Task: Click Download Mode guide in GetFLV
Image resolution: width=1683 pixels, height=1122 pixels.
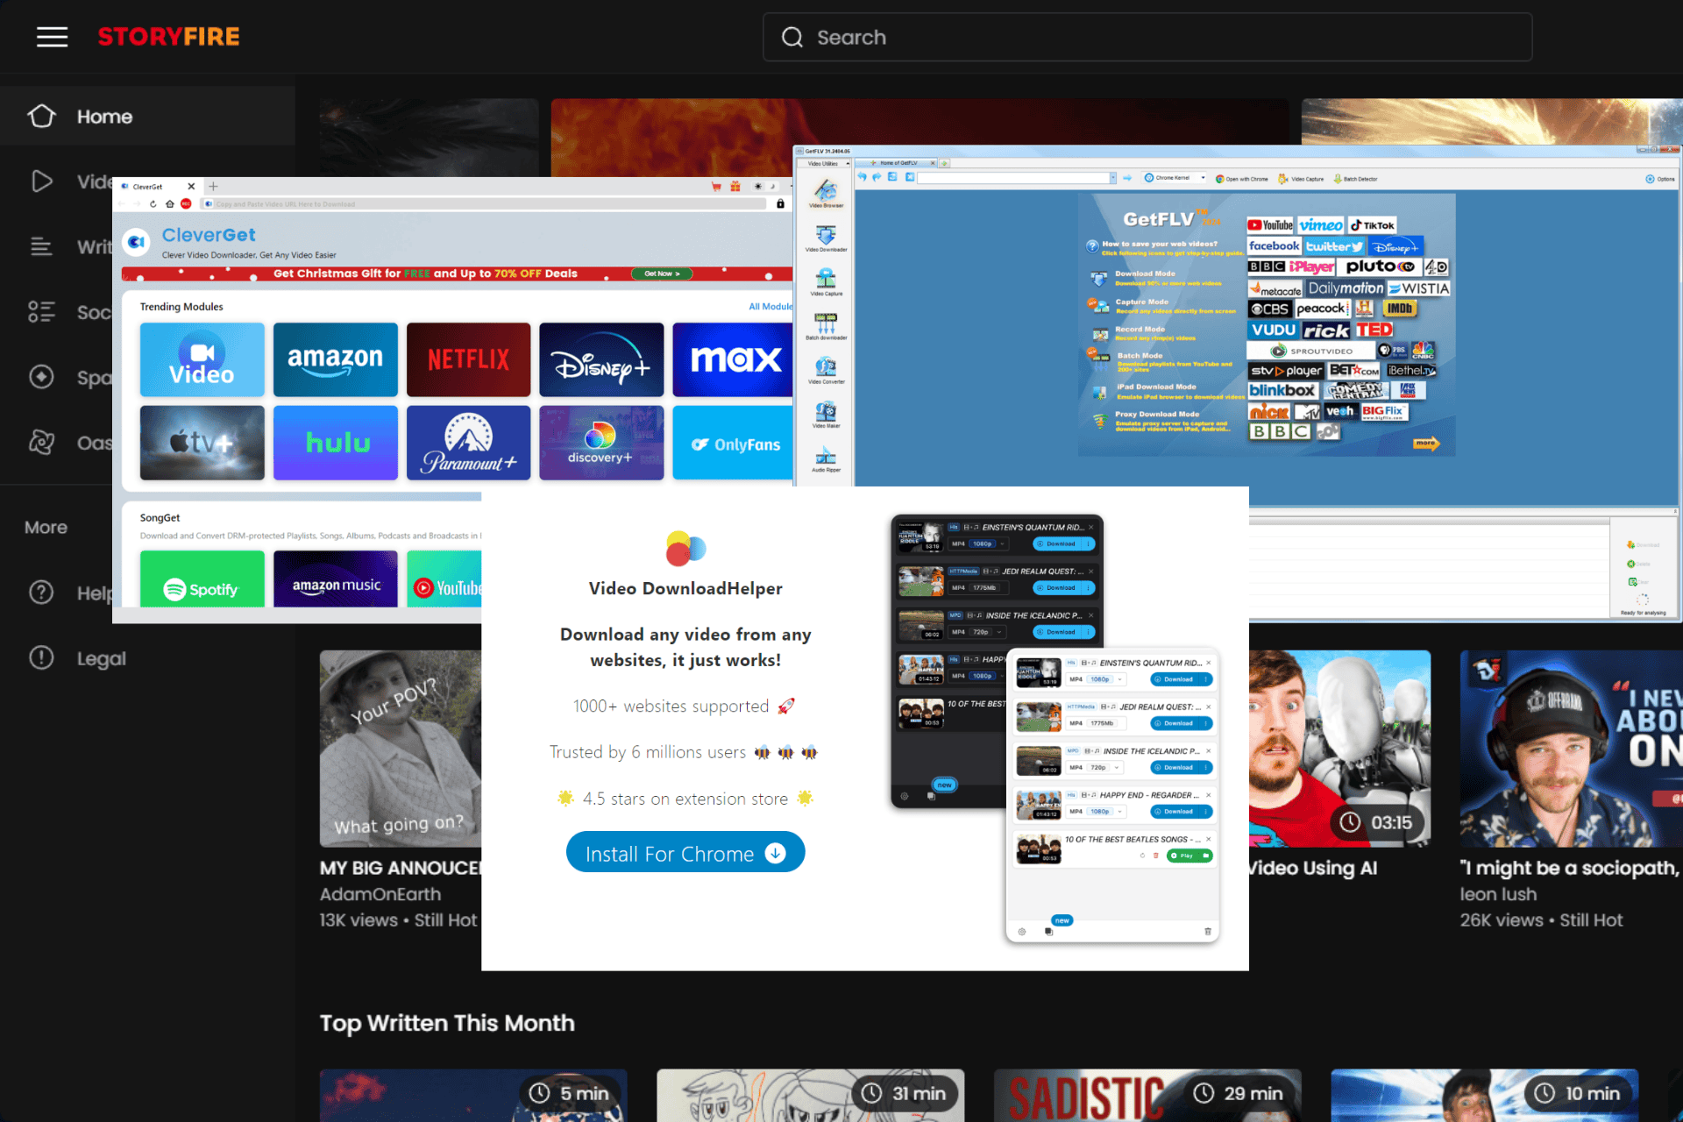Action: [x=1155, y=278]
